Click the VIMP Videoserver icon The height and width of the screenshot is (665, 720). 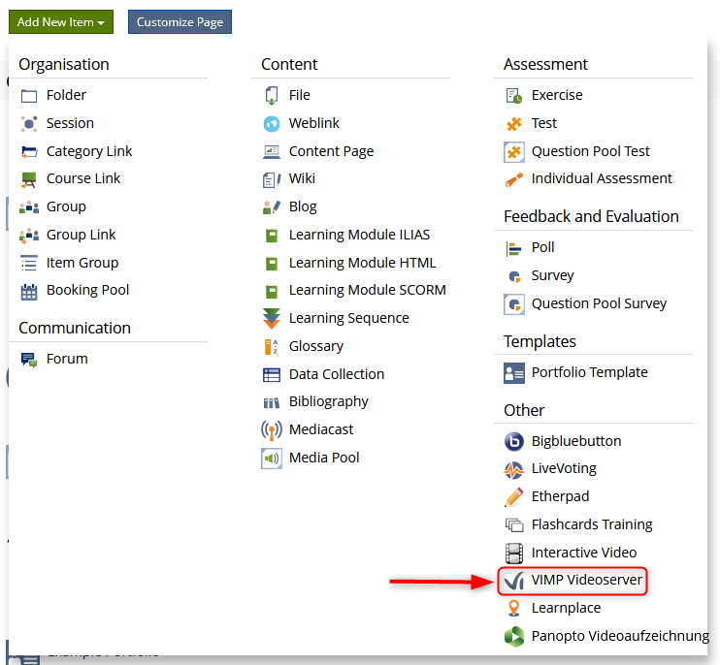tap(514, 581)
